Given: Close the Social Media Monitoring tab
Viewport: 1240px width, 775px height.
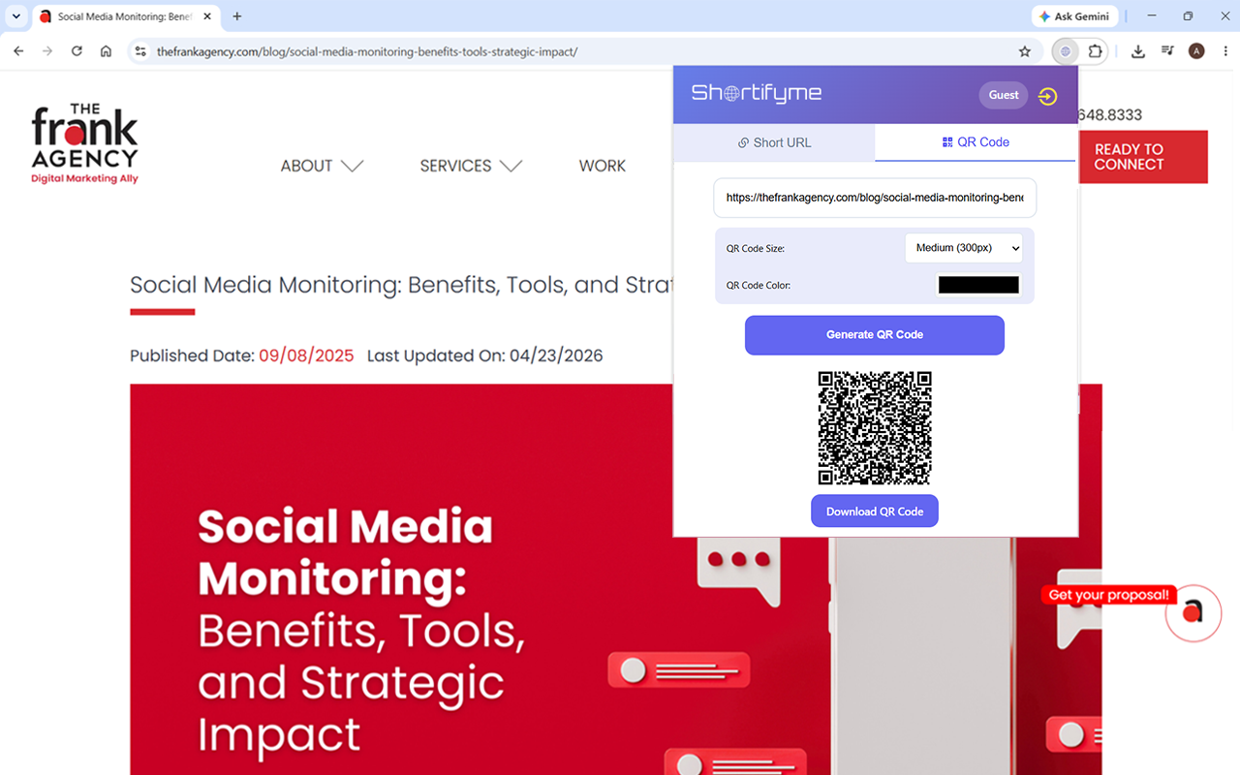Looking at the screenshot, I should [x=207, y=16].
